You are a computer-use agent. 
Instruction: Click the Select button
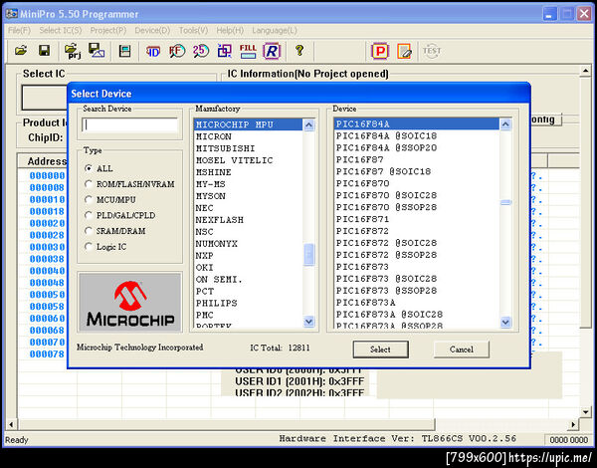[380, 350]
